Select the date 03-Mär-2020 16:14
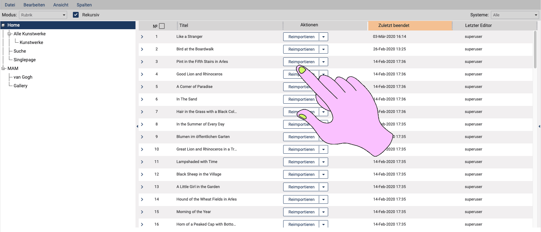 pos(389,37)
